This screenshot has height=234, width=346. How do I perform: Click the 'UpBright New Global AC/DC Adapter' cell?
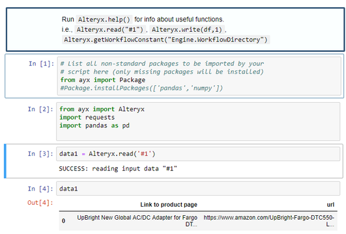[x=137, y=221]
